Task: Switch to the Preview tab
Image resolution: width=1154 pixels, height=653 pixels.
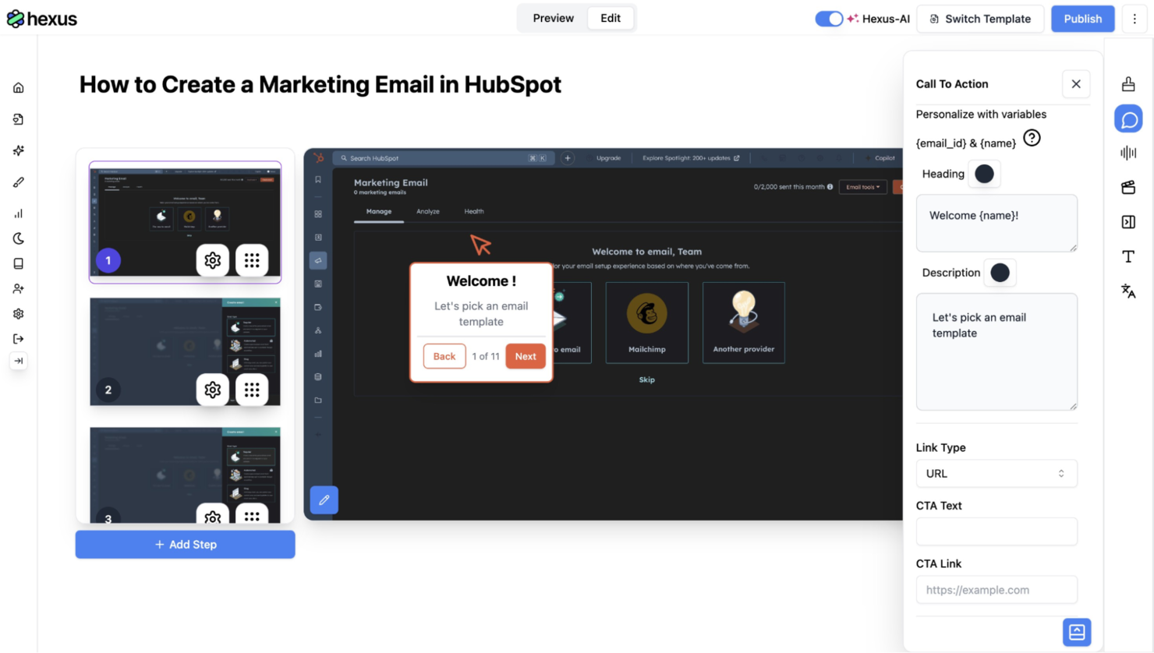Action: (x=554, y=18)
